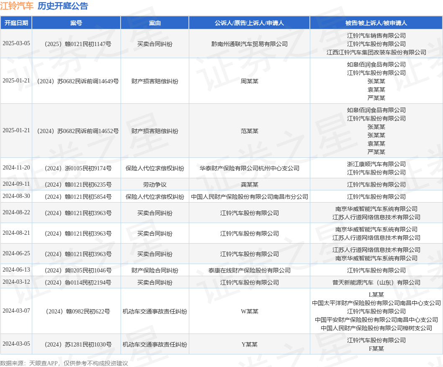Select the 公诉人/原告/上诉人/申请人 header
The width and height of the screenshot is (443, 367).
click(249, 23)
